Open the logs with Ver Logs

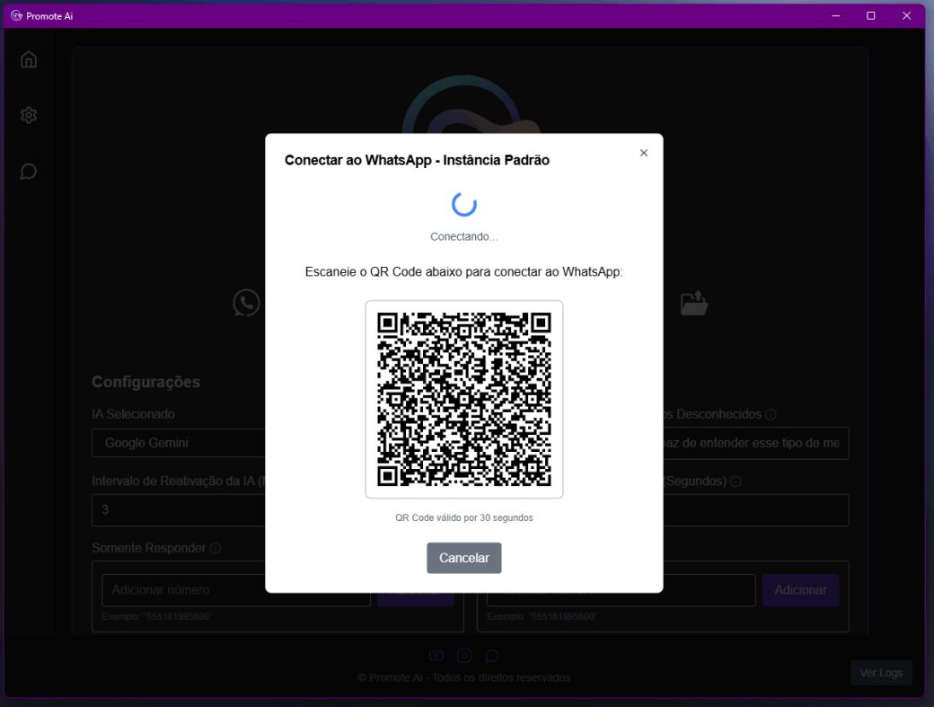881,672
